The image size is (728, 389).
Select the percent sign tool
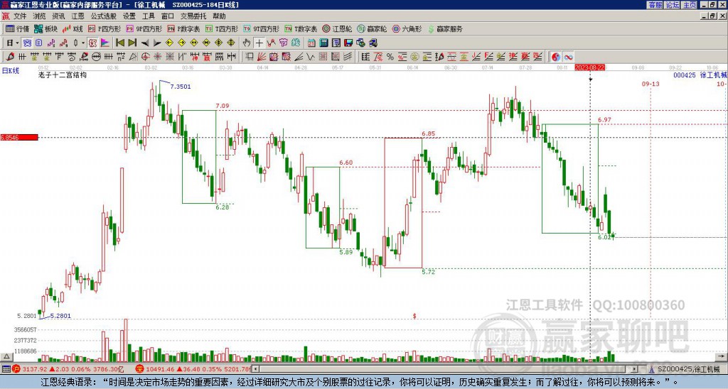(x=390, y=57)
